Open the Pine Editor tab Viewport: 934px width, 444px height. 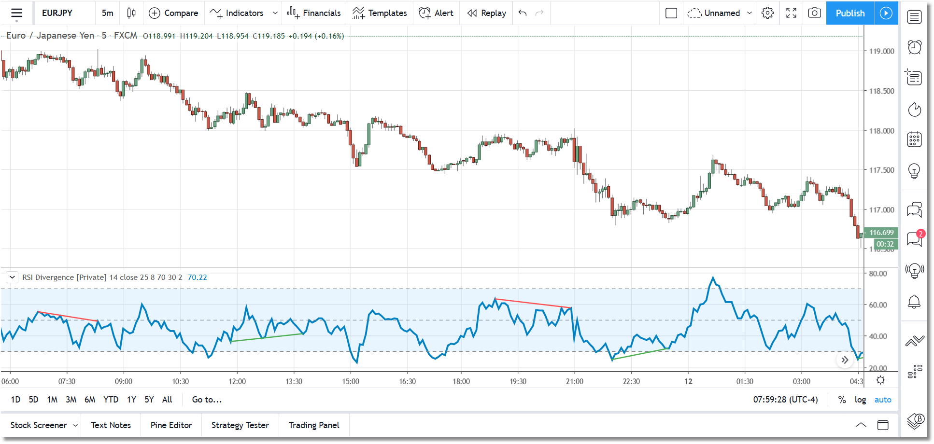click(171, 425)
